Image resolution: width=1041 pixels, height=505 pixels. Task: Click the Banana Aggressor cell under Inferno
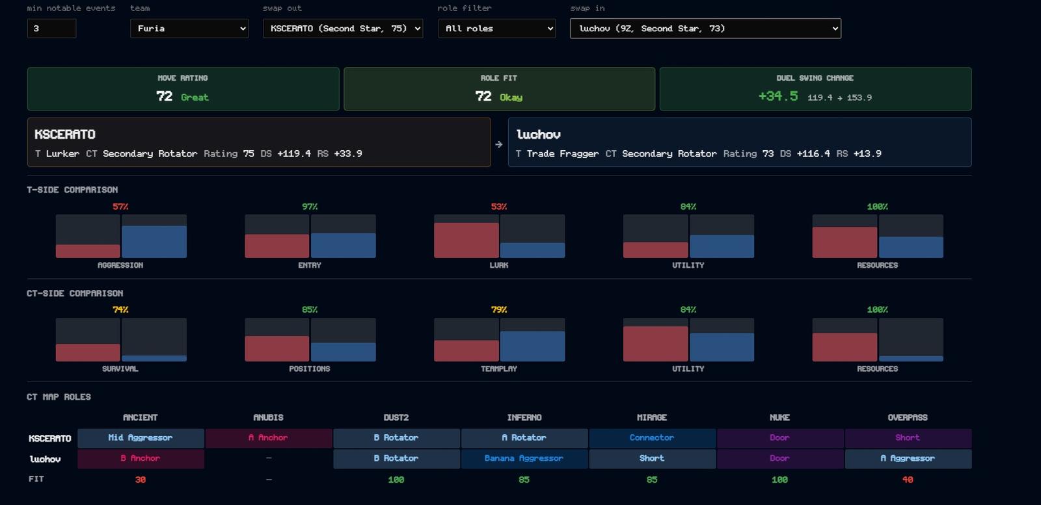[524, 459]
